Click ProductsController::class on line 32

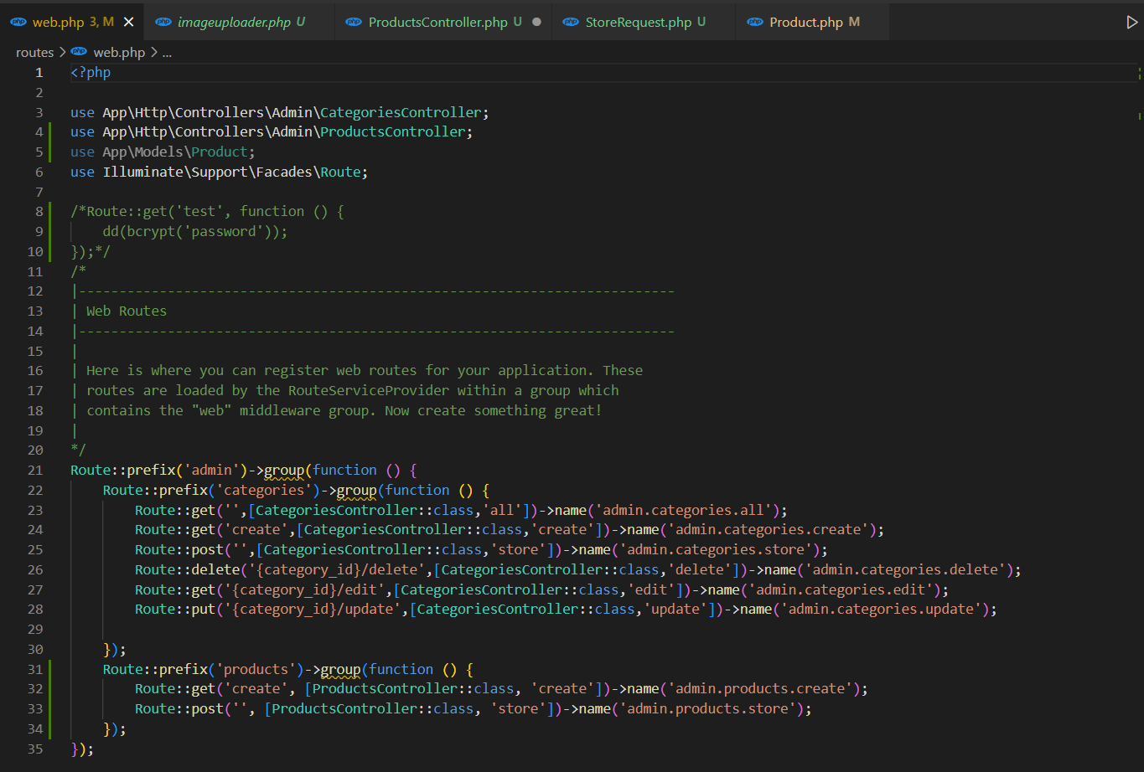(x=413, y=688)
